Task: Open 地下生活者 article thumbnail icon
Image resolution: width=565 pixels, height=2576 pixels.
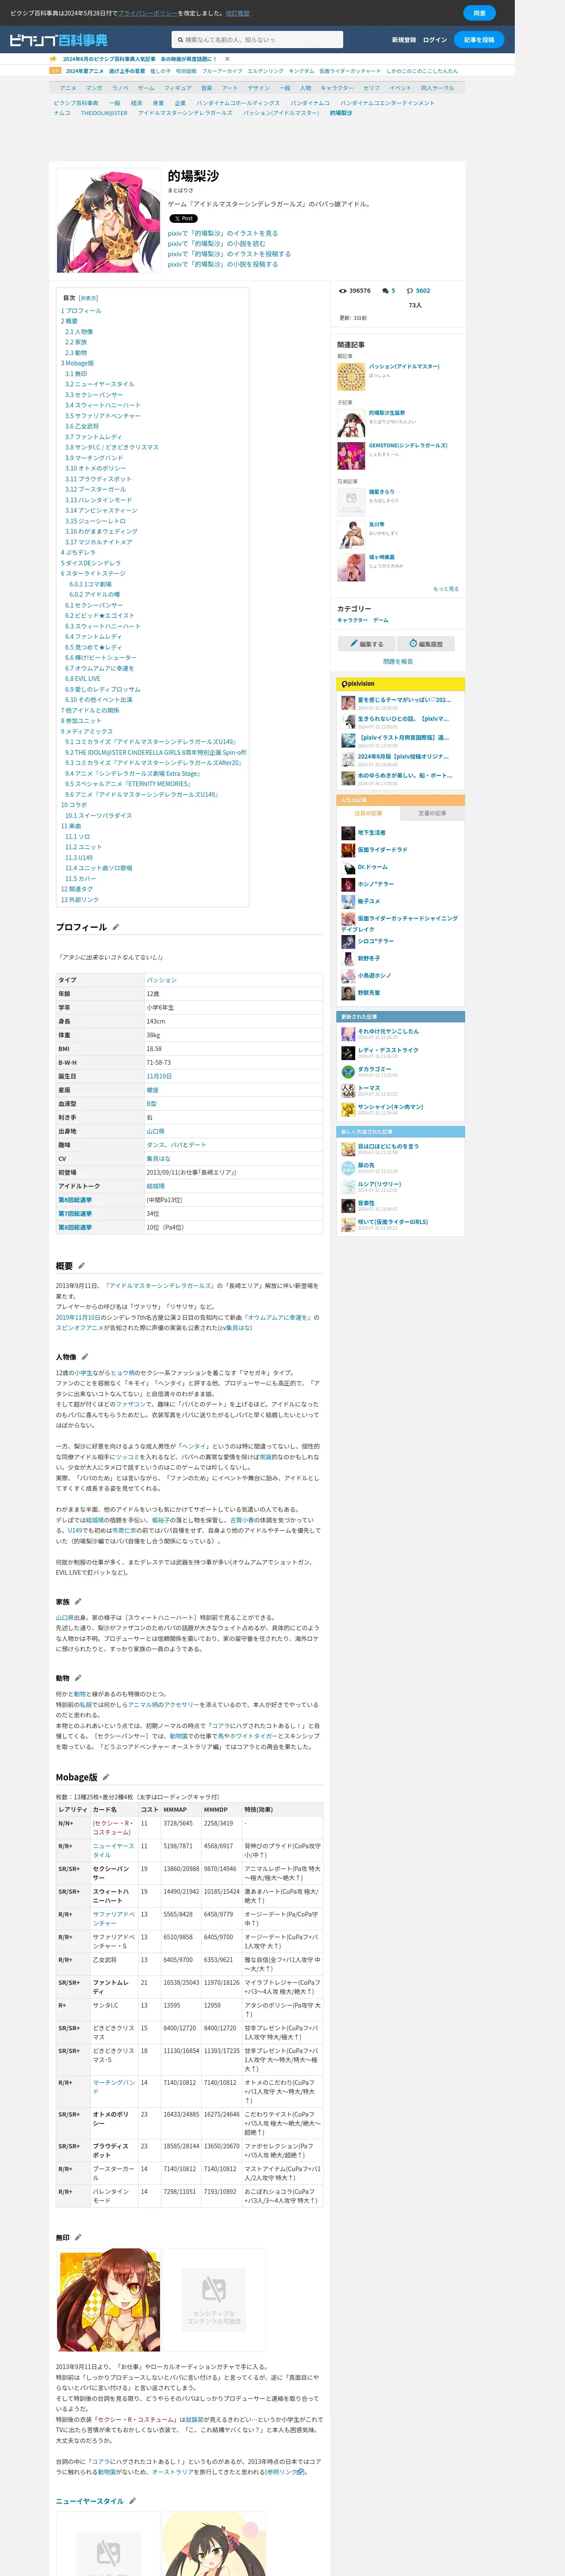Action: 348,833
